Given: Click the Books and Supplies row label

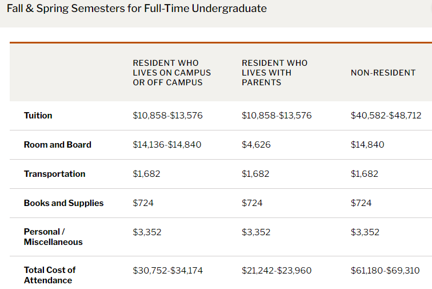Looking at the screenshot, I should (x=63, y=203).
